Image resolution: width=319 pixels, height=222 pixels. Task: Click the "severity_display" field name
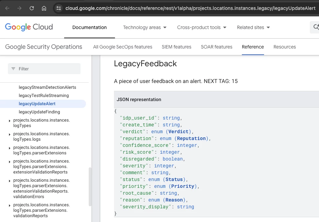tap(145, 207)
